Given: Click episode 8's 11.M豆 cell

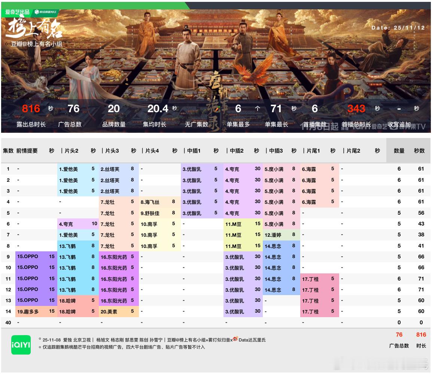Looking at the screenshot, I should click(243, 246).
